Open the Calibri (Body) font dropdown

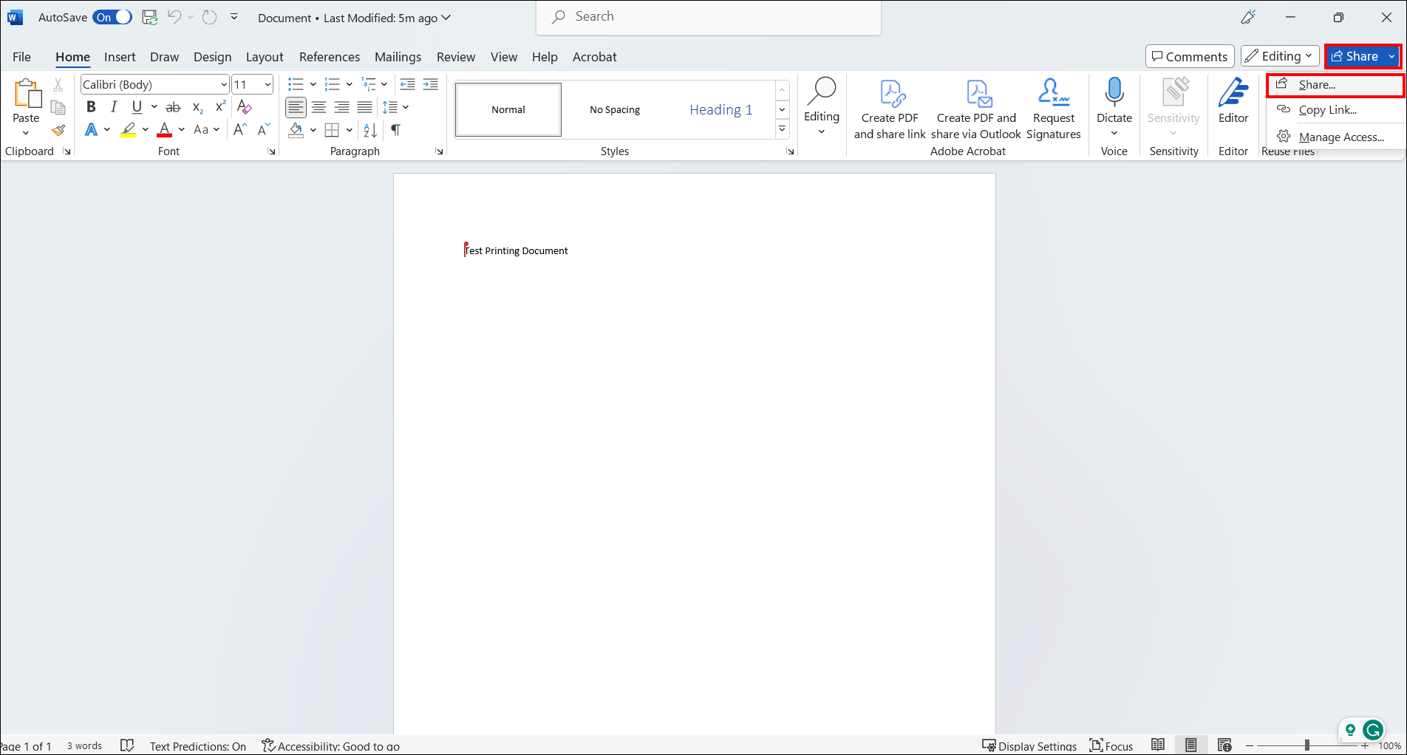click(224, 84)
